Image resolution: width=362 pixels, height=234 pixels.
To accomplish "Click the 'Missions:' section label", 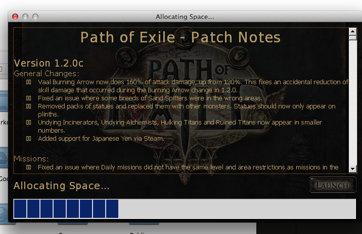I will click(x=31, y=159).
